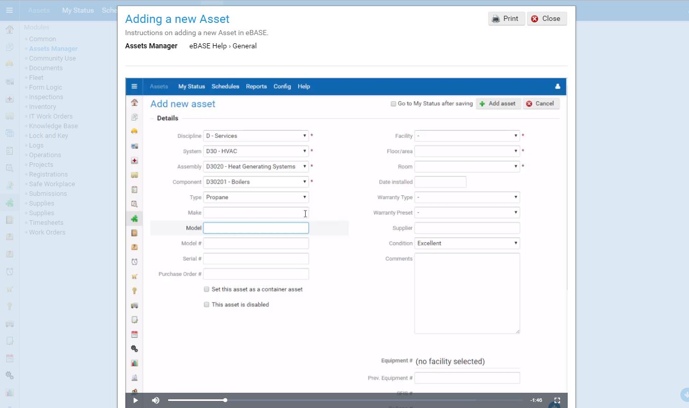Viewport: 689px width, 408px height.
Task: Open My Status menu in the video toolbar
Action: point(192,86)
